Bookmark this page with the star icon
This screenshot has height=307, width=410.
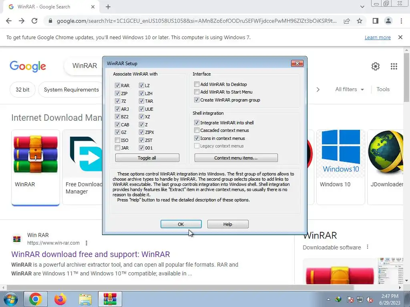pos(360,21)
